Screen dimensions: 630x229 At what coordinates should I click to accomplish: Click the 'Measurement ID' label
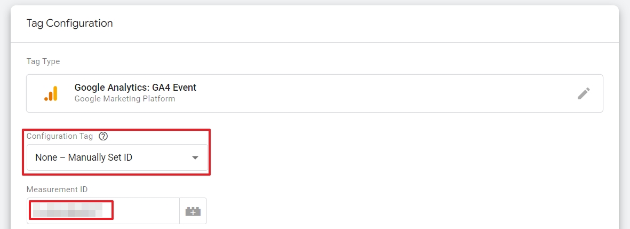[x=57, y=189]
